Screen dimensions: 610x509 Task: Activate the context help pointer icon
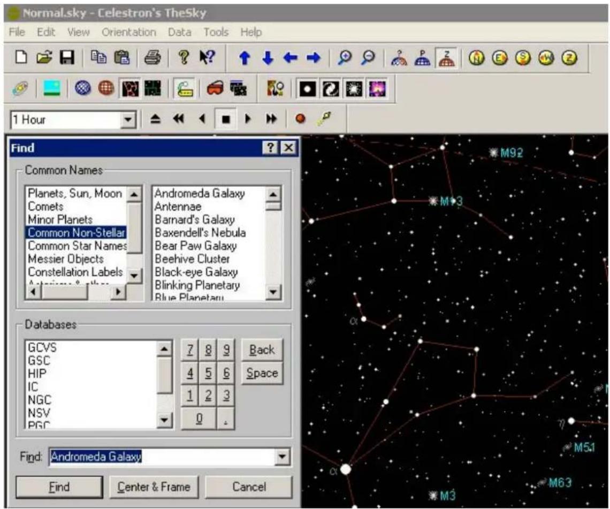(207, 58)
